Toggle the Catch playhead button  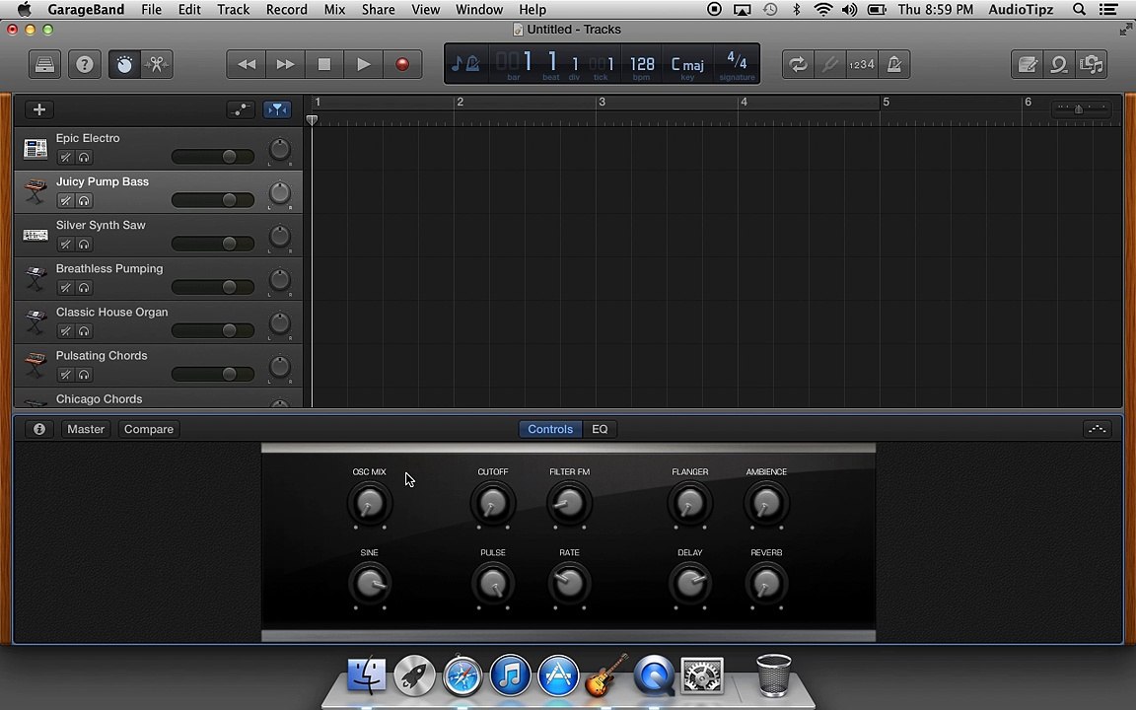point(277,109)
